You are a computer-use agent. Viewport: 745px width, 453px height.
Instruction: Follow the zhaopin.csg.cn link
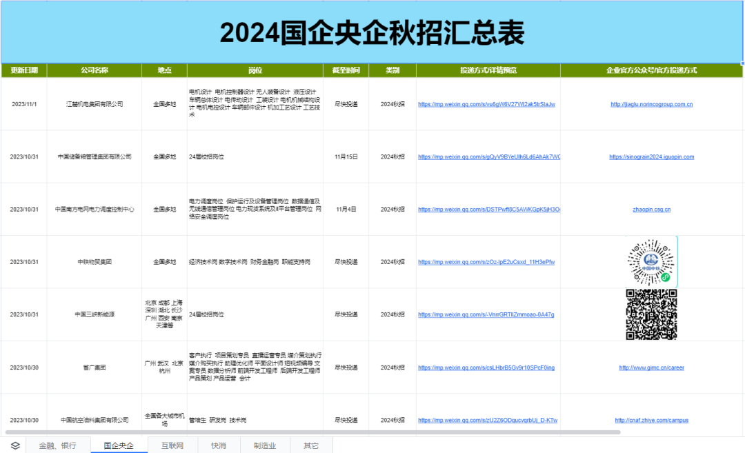pyautogui.click(x=651, y=210)
